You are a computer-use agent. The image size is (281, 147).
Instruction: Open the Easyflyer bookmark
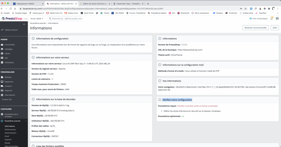click(261, 13)
